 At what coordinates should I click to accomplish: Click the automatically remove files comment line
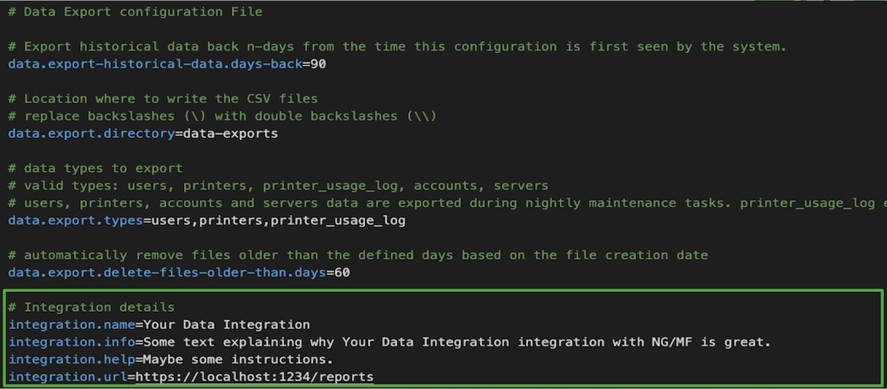click(358, 255)
